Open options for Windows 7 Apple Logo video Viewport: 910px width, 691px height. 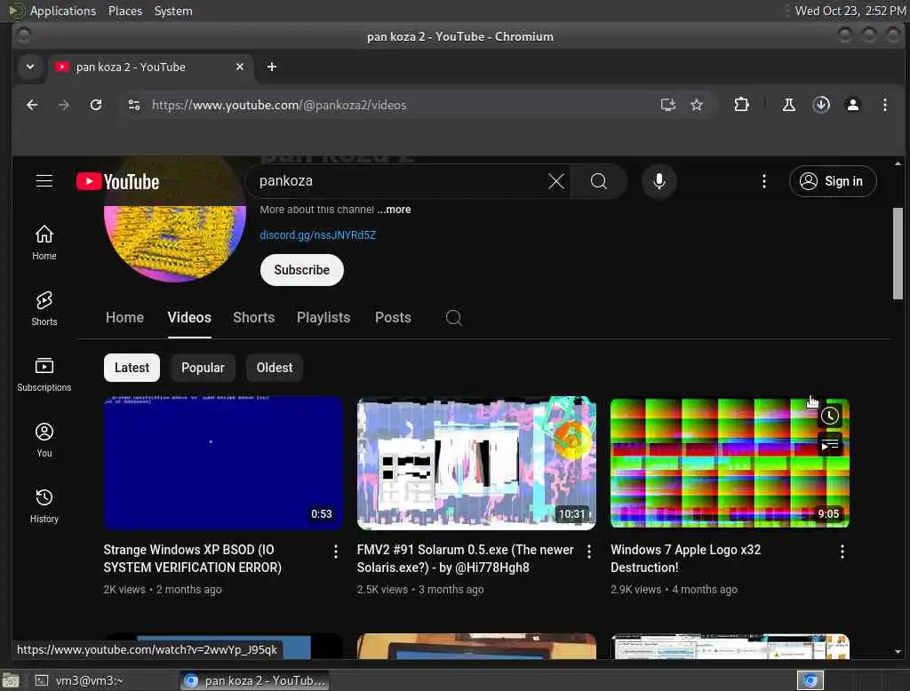(x=842, y=552)
